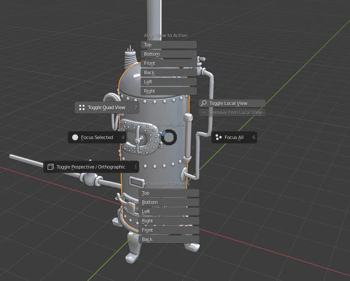Align view to active Bottom
The width and height of the screenshot is (350, 281).
click(168, 54)
